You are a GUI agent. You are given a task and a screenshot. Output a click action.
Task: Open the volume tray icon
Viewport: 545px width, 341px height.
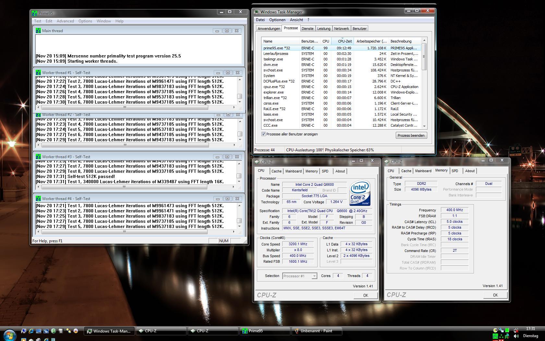516,336
